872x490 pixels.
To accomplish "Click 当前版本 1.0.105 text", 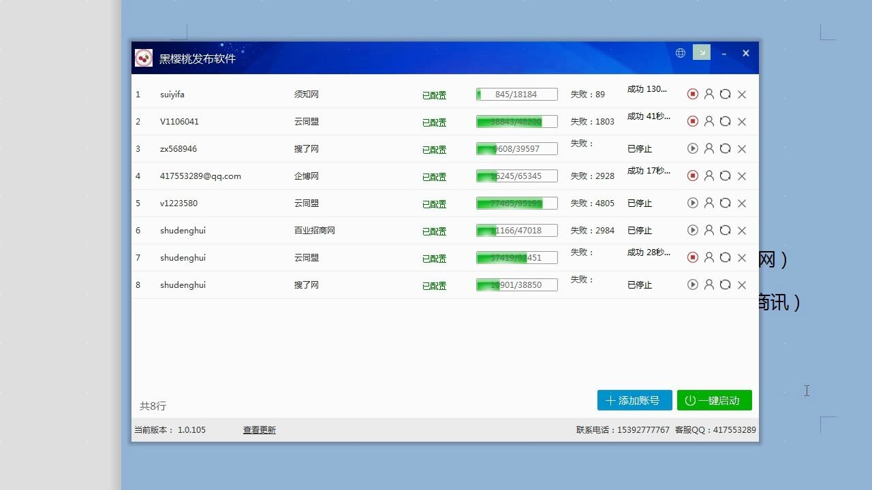I will [x=170, y=430].
